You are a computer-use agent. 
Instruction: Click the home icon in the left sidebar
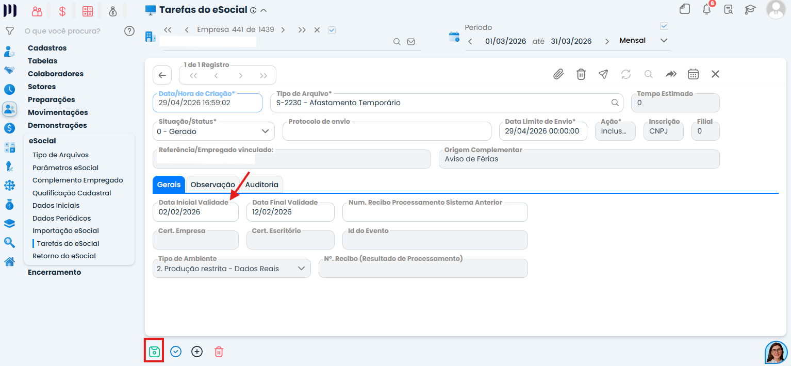pos(9,262)
